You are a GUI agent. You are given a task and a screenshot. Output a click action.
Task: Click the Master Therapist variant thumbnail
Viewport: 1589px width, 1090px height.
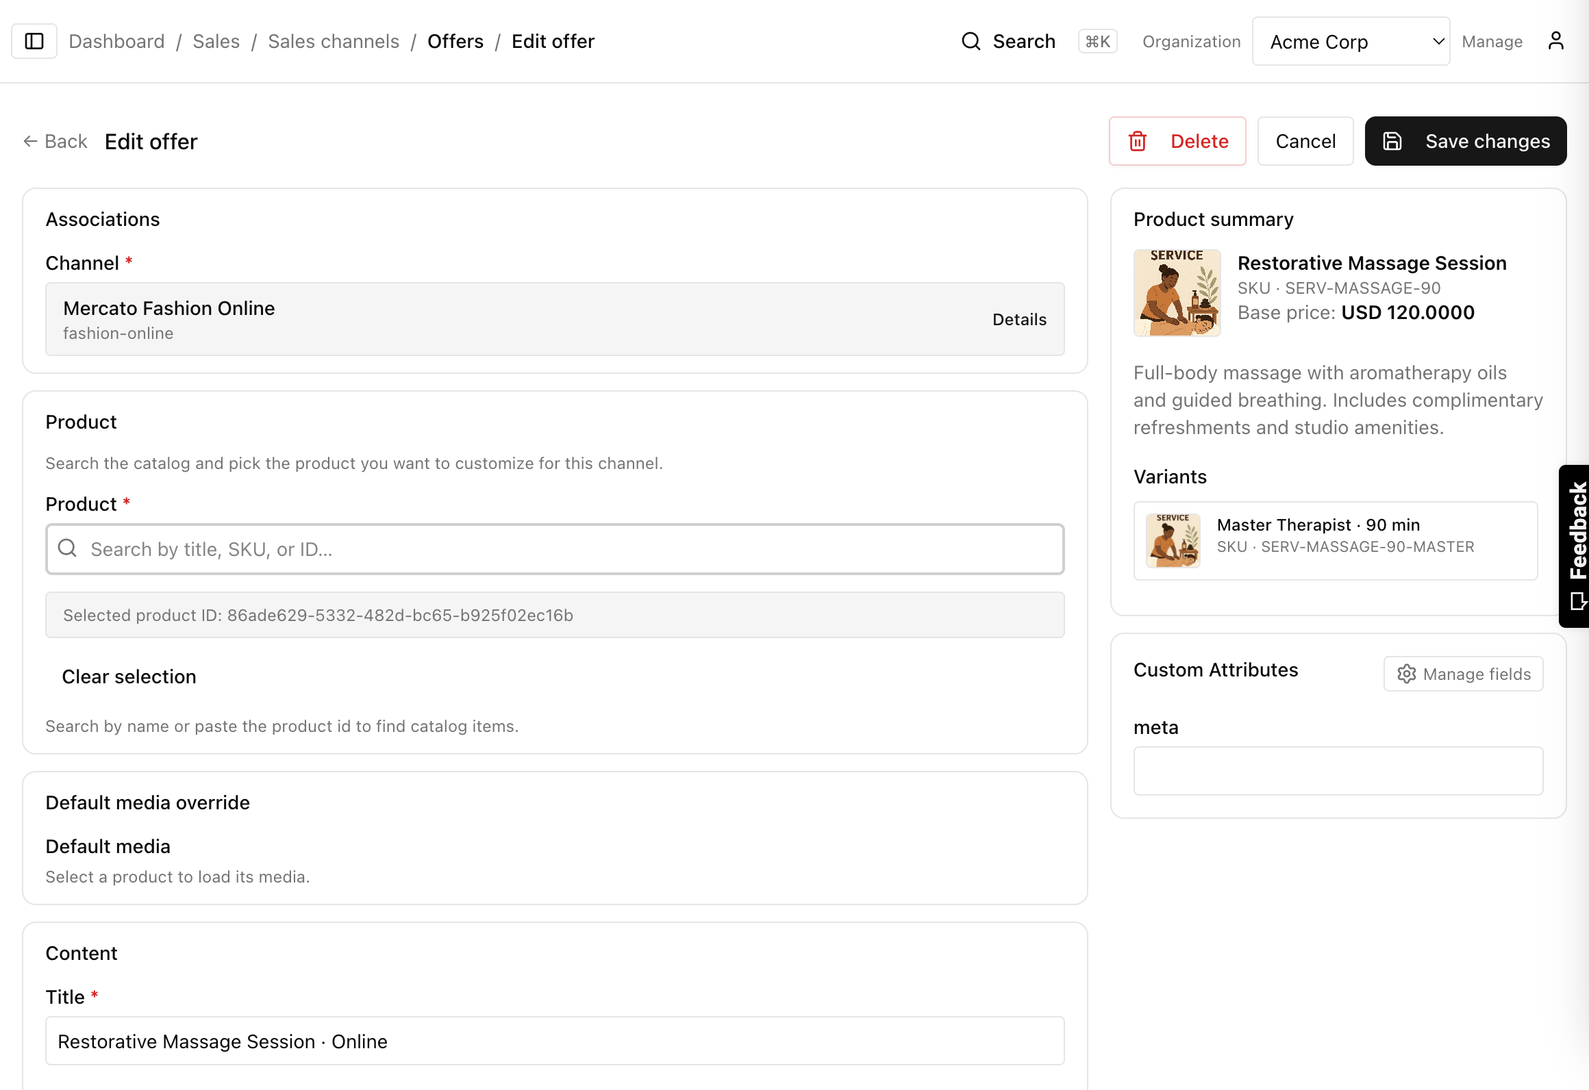(1173, 540)
